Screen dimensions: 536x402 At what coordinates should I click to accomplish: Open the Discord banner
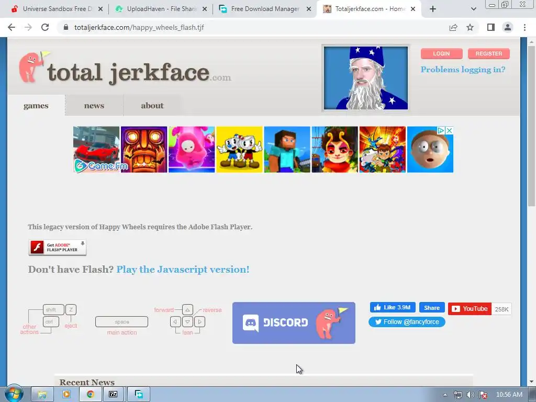tap(294, 322)
